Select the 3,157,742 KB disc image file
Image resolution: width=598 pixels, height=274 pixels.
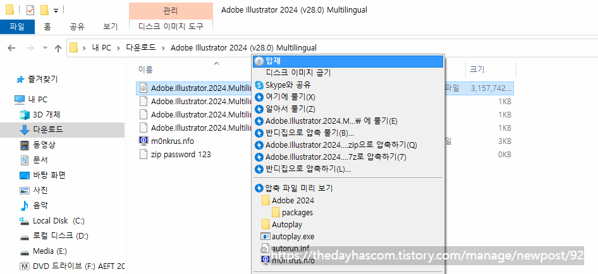point(325,88)
